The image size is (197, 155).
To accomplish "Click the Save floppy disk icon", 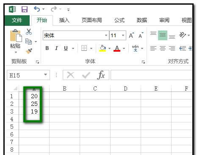I will [x=25, y=9].
